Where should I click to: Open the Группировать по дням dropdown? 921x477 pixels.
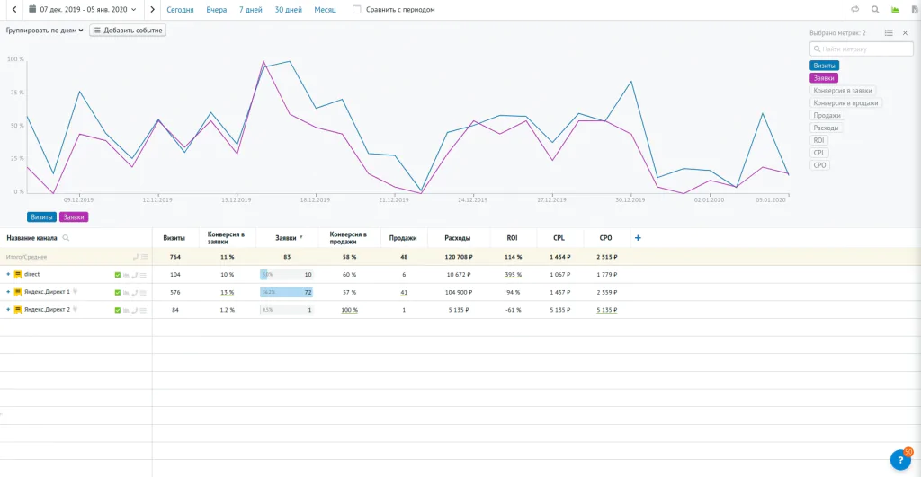pyautogui.click(x=45, y=31)
